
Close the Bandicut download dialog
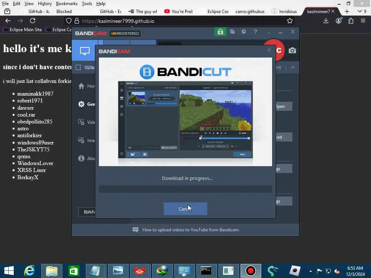click(269, 50)
